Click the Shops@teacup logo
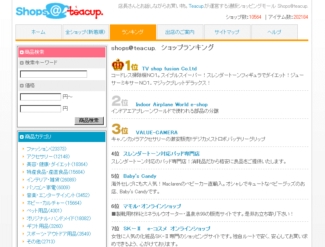This screenshot has height=247, width=325. coord(59,11)
